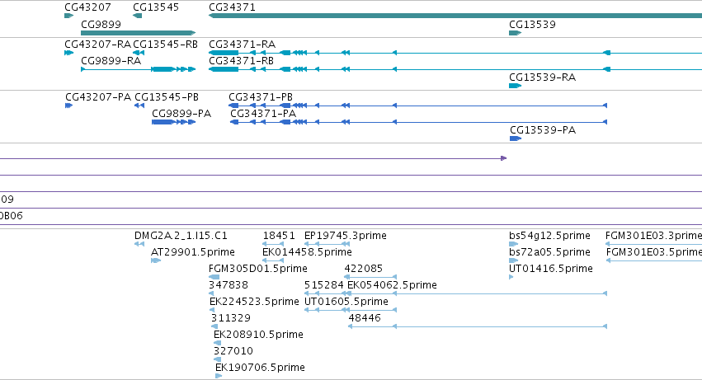The image size is (702, 380).
Task: Click the CG9899-PA coding block
Action: tap(163, 122)
